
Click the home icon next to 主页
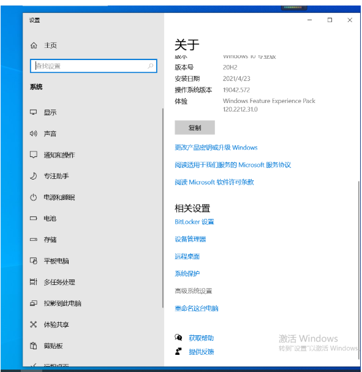(x=34, y=45)
